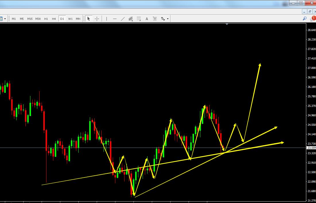Activate the crosshair tool
This screenshot has height=203, width=316.
(x=97, y=19)
